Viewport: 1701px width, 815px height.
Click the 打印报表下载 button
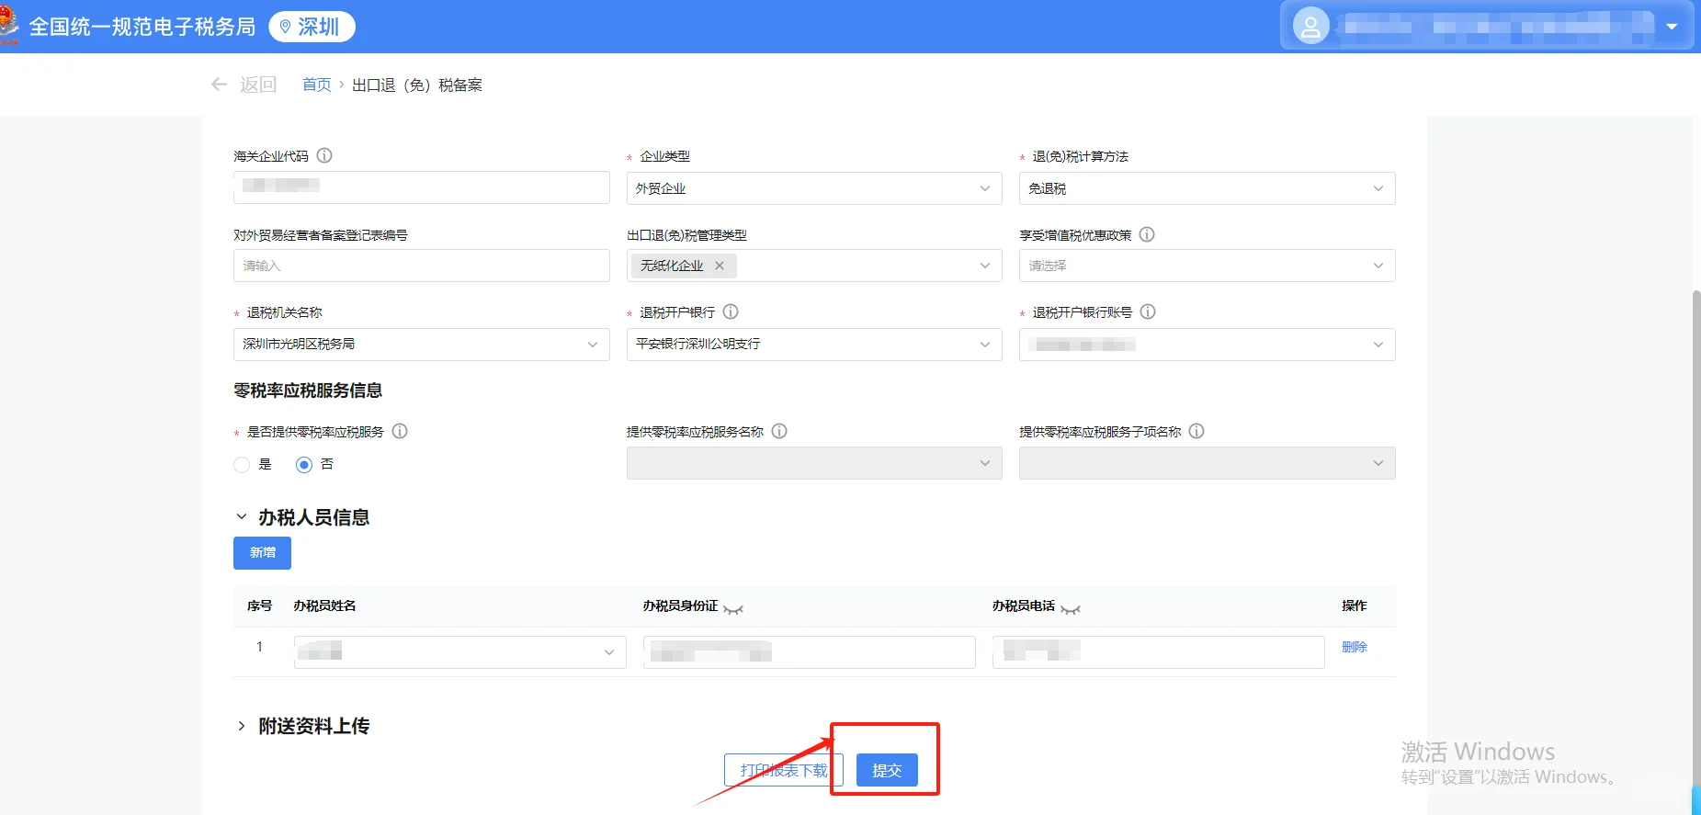point(784,770)
